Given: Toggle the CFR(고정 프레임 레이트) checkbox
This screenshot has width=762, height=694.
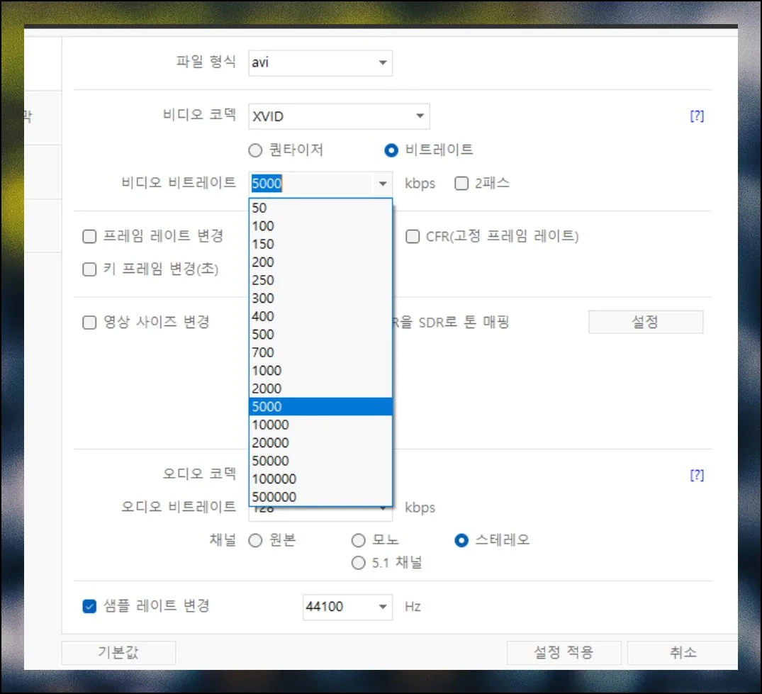Looking at the screenshot, I should click(x=413, y=237).
